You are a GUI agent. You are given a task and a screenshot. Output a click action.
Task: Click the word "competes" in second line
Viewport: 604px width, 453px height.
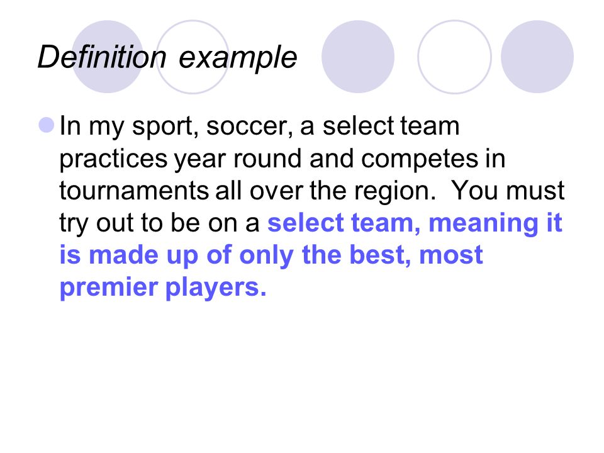coord(420,159)
